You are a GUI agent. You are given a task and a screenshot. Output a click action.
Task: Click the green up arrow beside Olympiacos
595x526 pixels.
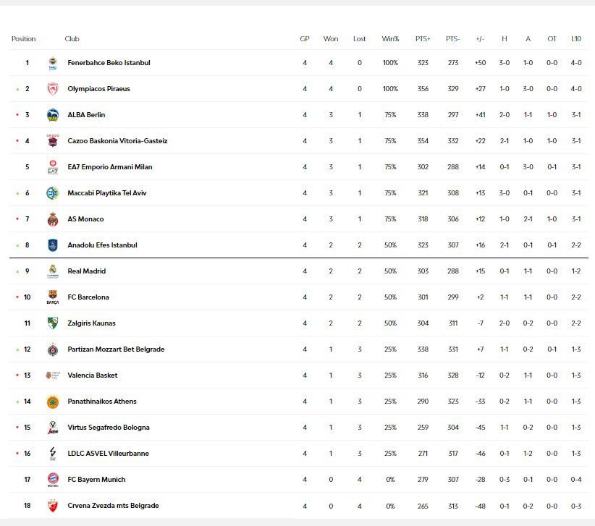(x=17, y=89)
